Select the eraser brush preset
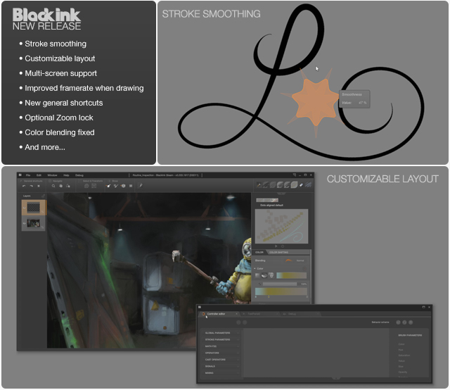 click(x=301, y=185)
